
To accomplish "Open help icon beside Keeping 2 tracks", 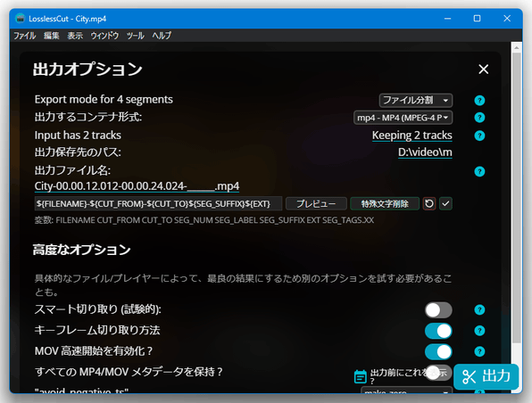I will tap(479, 136).
